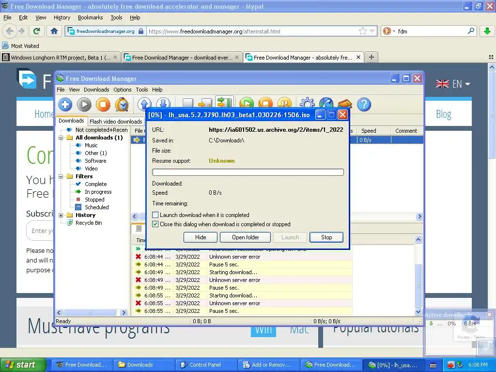Select the Software category
This screenshot has width=496, height=372.
95,161
